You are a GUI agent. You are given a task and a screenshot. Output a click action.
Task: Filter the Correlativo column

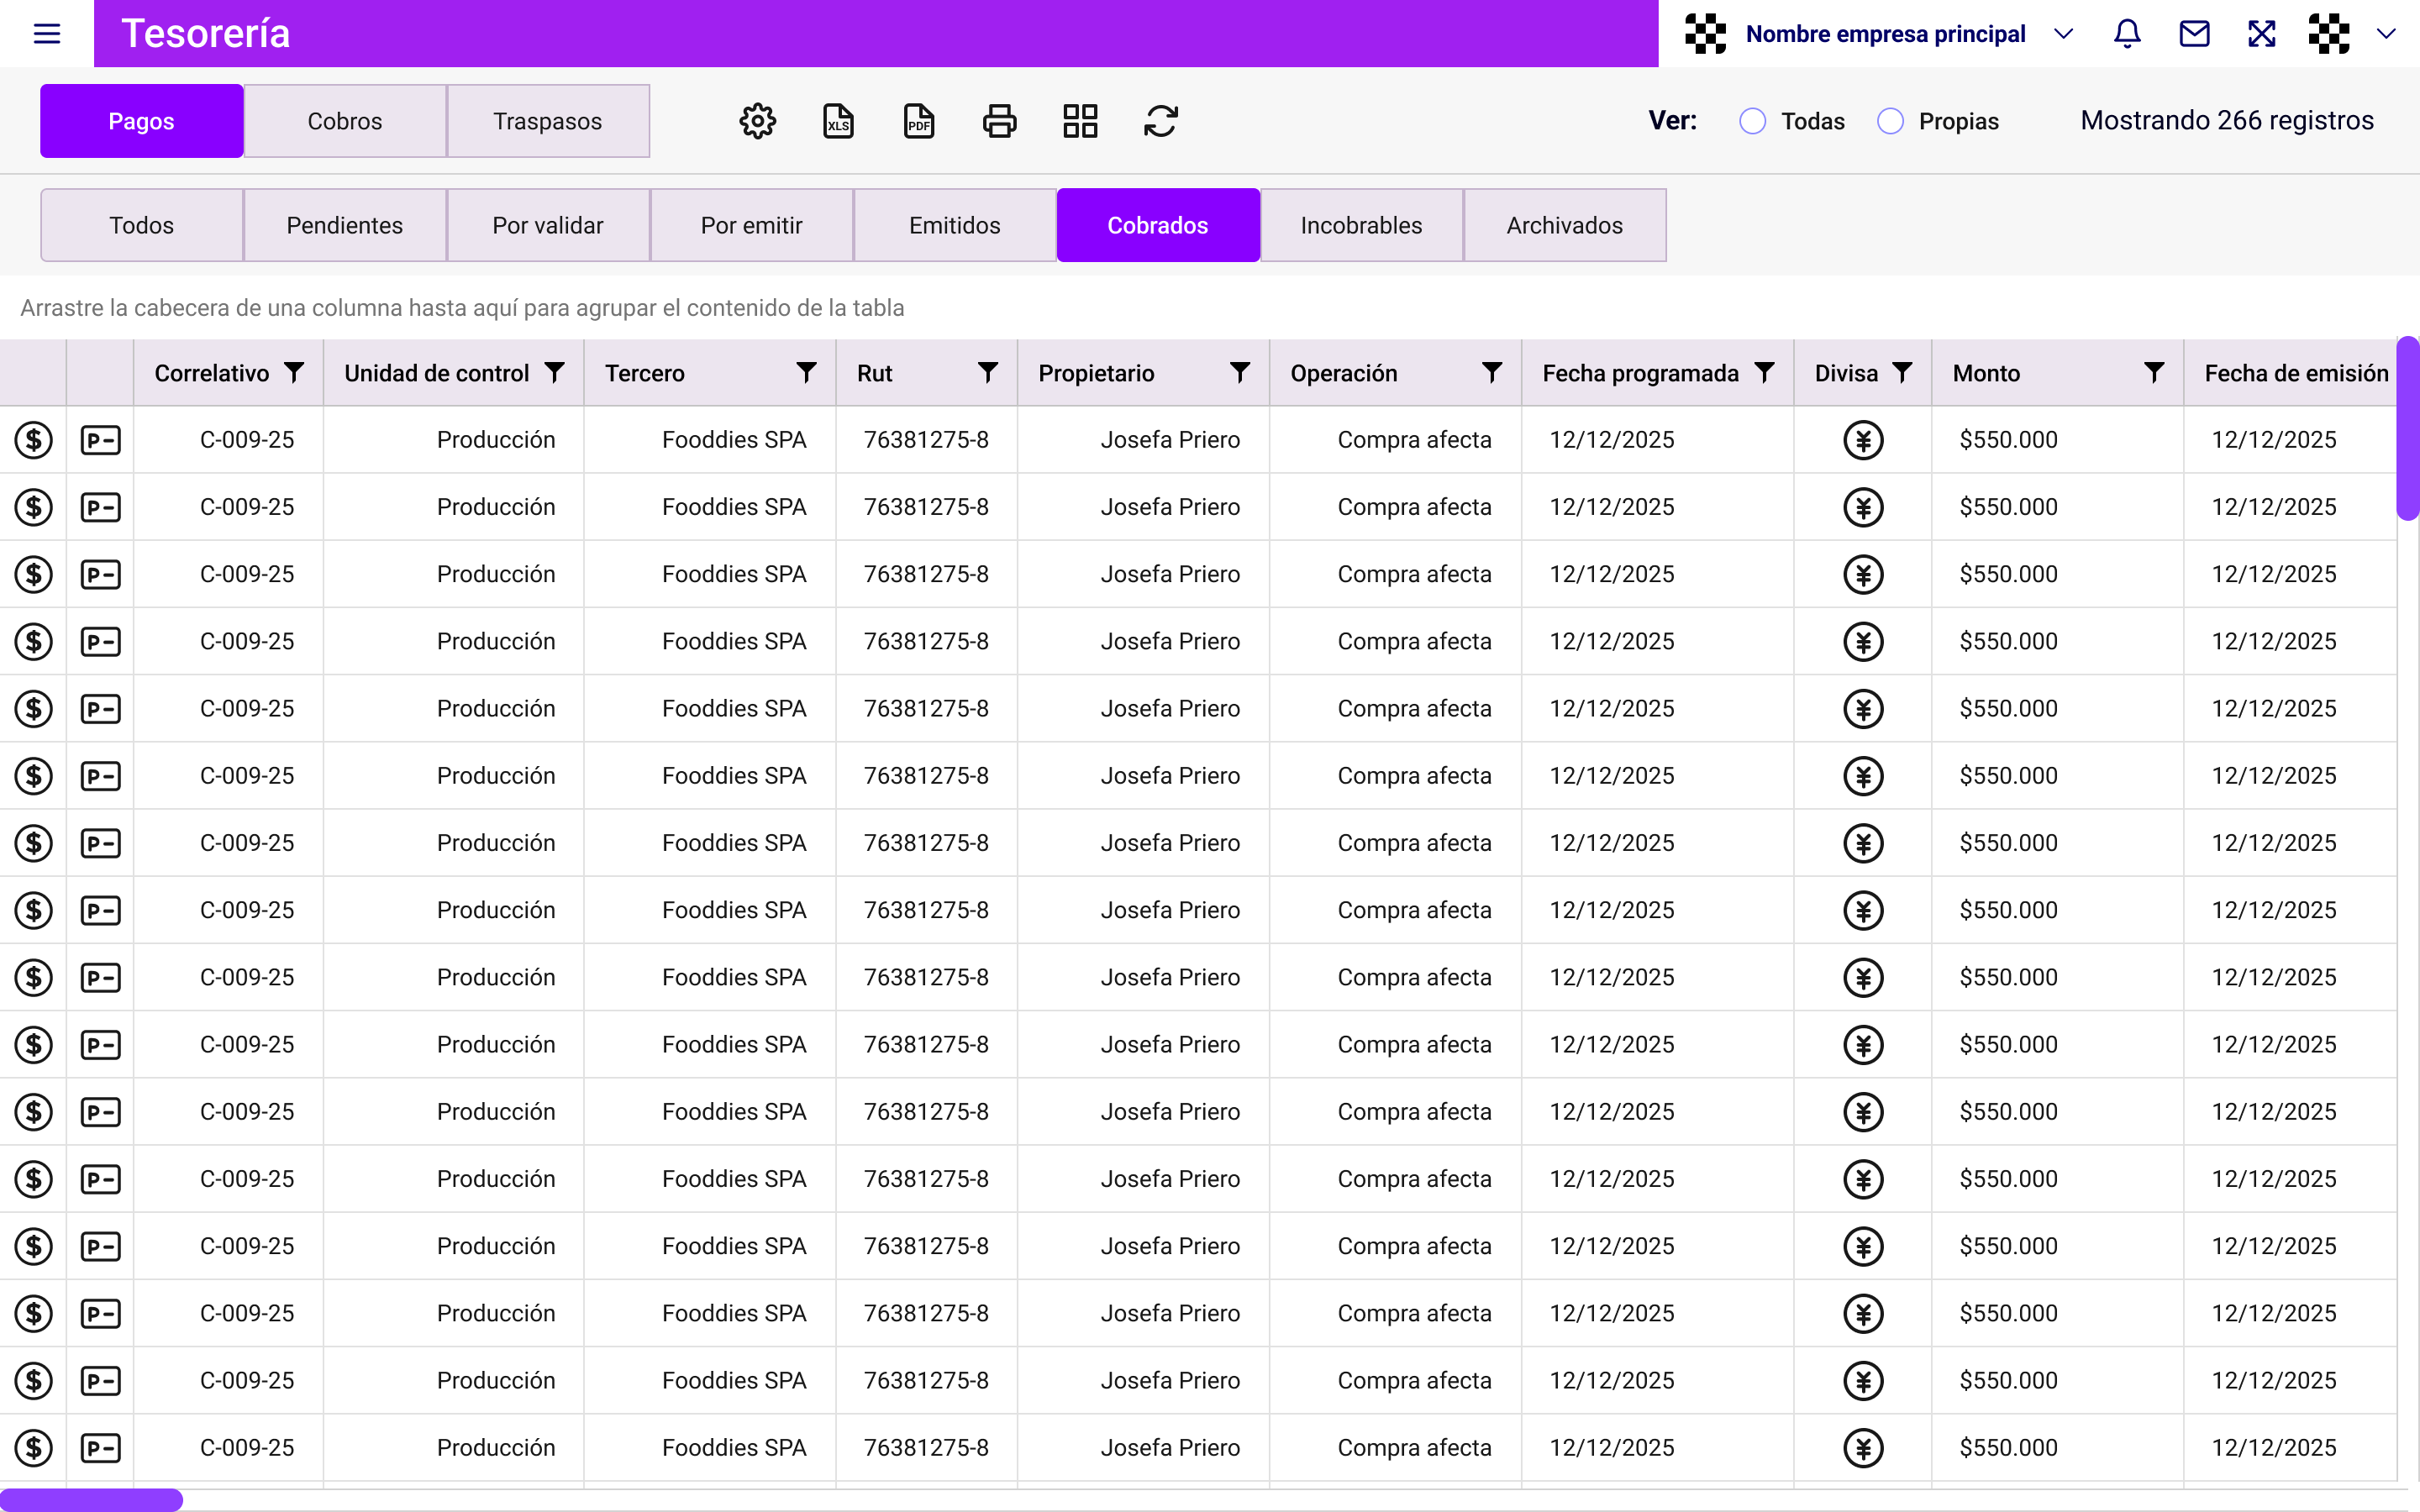pyautogui.click(x=294, y=373)
